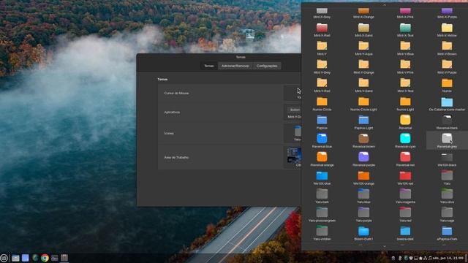Select the Reversal-brown icon theme
This screenshot has width=468, height=263.
pyautogui.click(x=363, y=141)
